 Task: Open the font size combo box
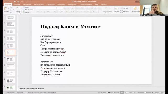pyautogui.click(x=60, y=8)
